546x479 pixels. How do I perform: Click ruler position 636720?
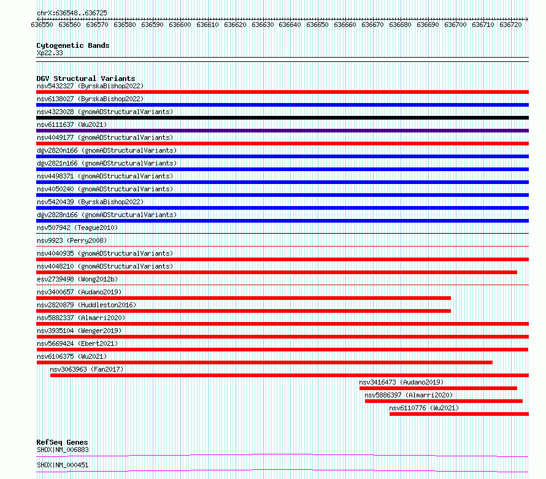510,25
